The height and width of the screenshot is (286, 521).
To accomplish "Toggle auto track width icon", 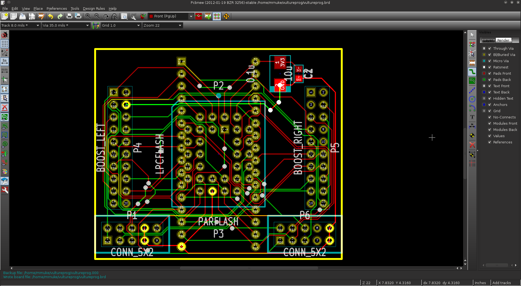I will coord(96,26).
